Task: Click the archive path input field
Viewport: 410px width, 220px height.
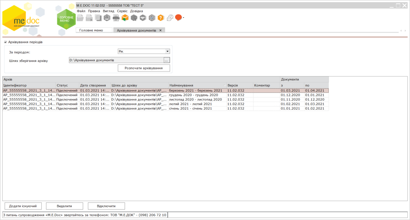Action: [116, 60]
